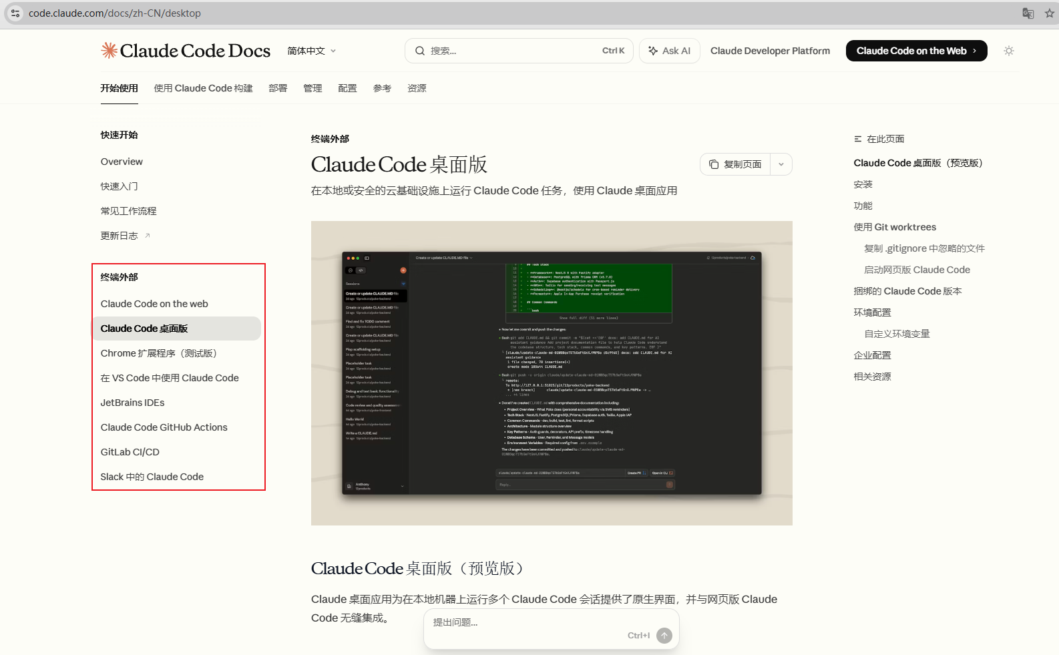This screenshot has height=655, width=1059.
Task: Click the 终端外部 breadcrumb text
Action: tap(331, 139)
